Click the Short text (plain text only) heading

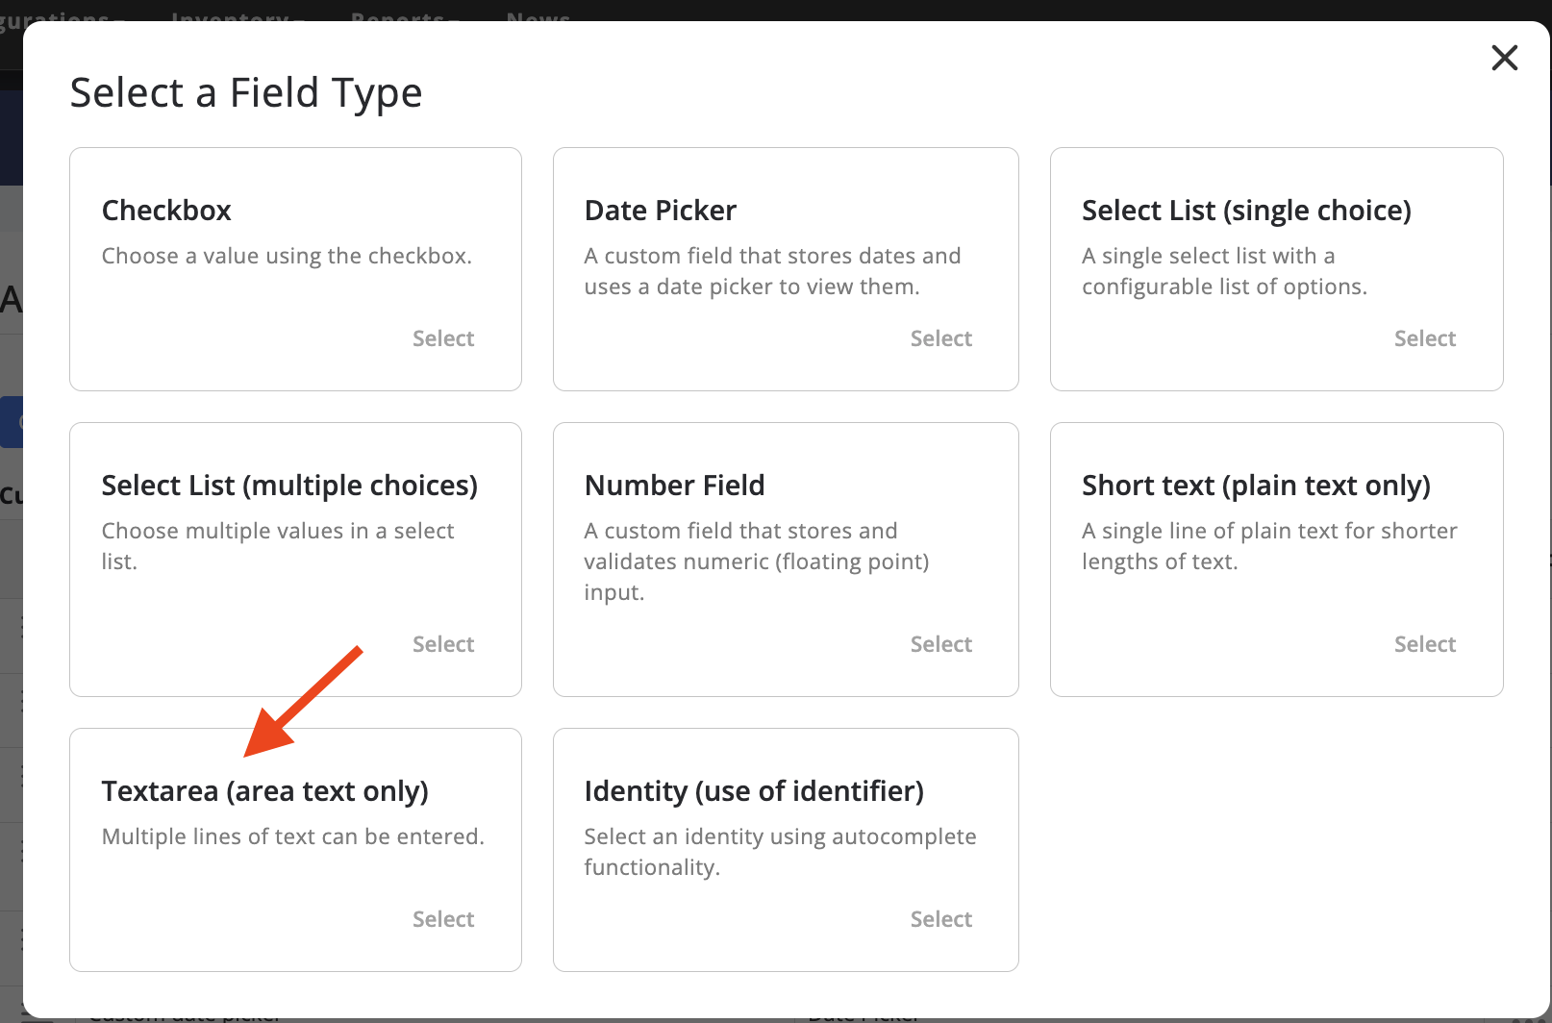(1256, 486)
